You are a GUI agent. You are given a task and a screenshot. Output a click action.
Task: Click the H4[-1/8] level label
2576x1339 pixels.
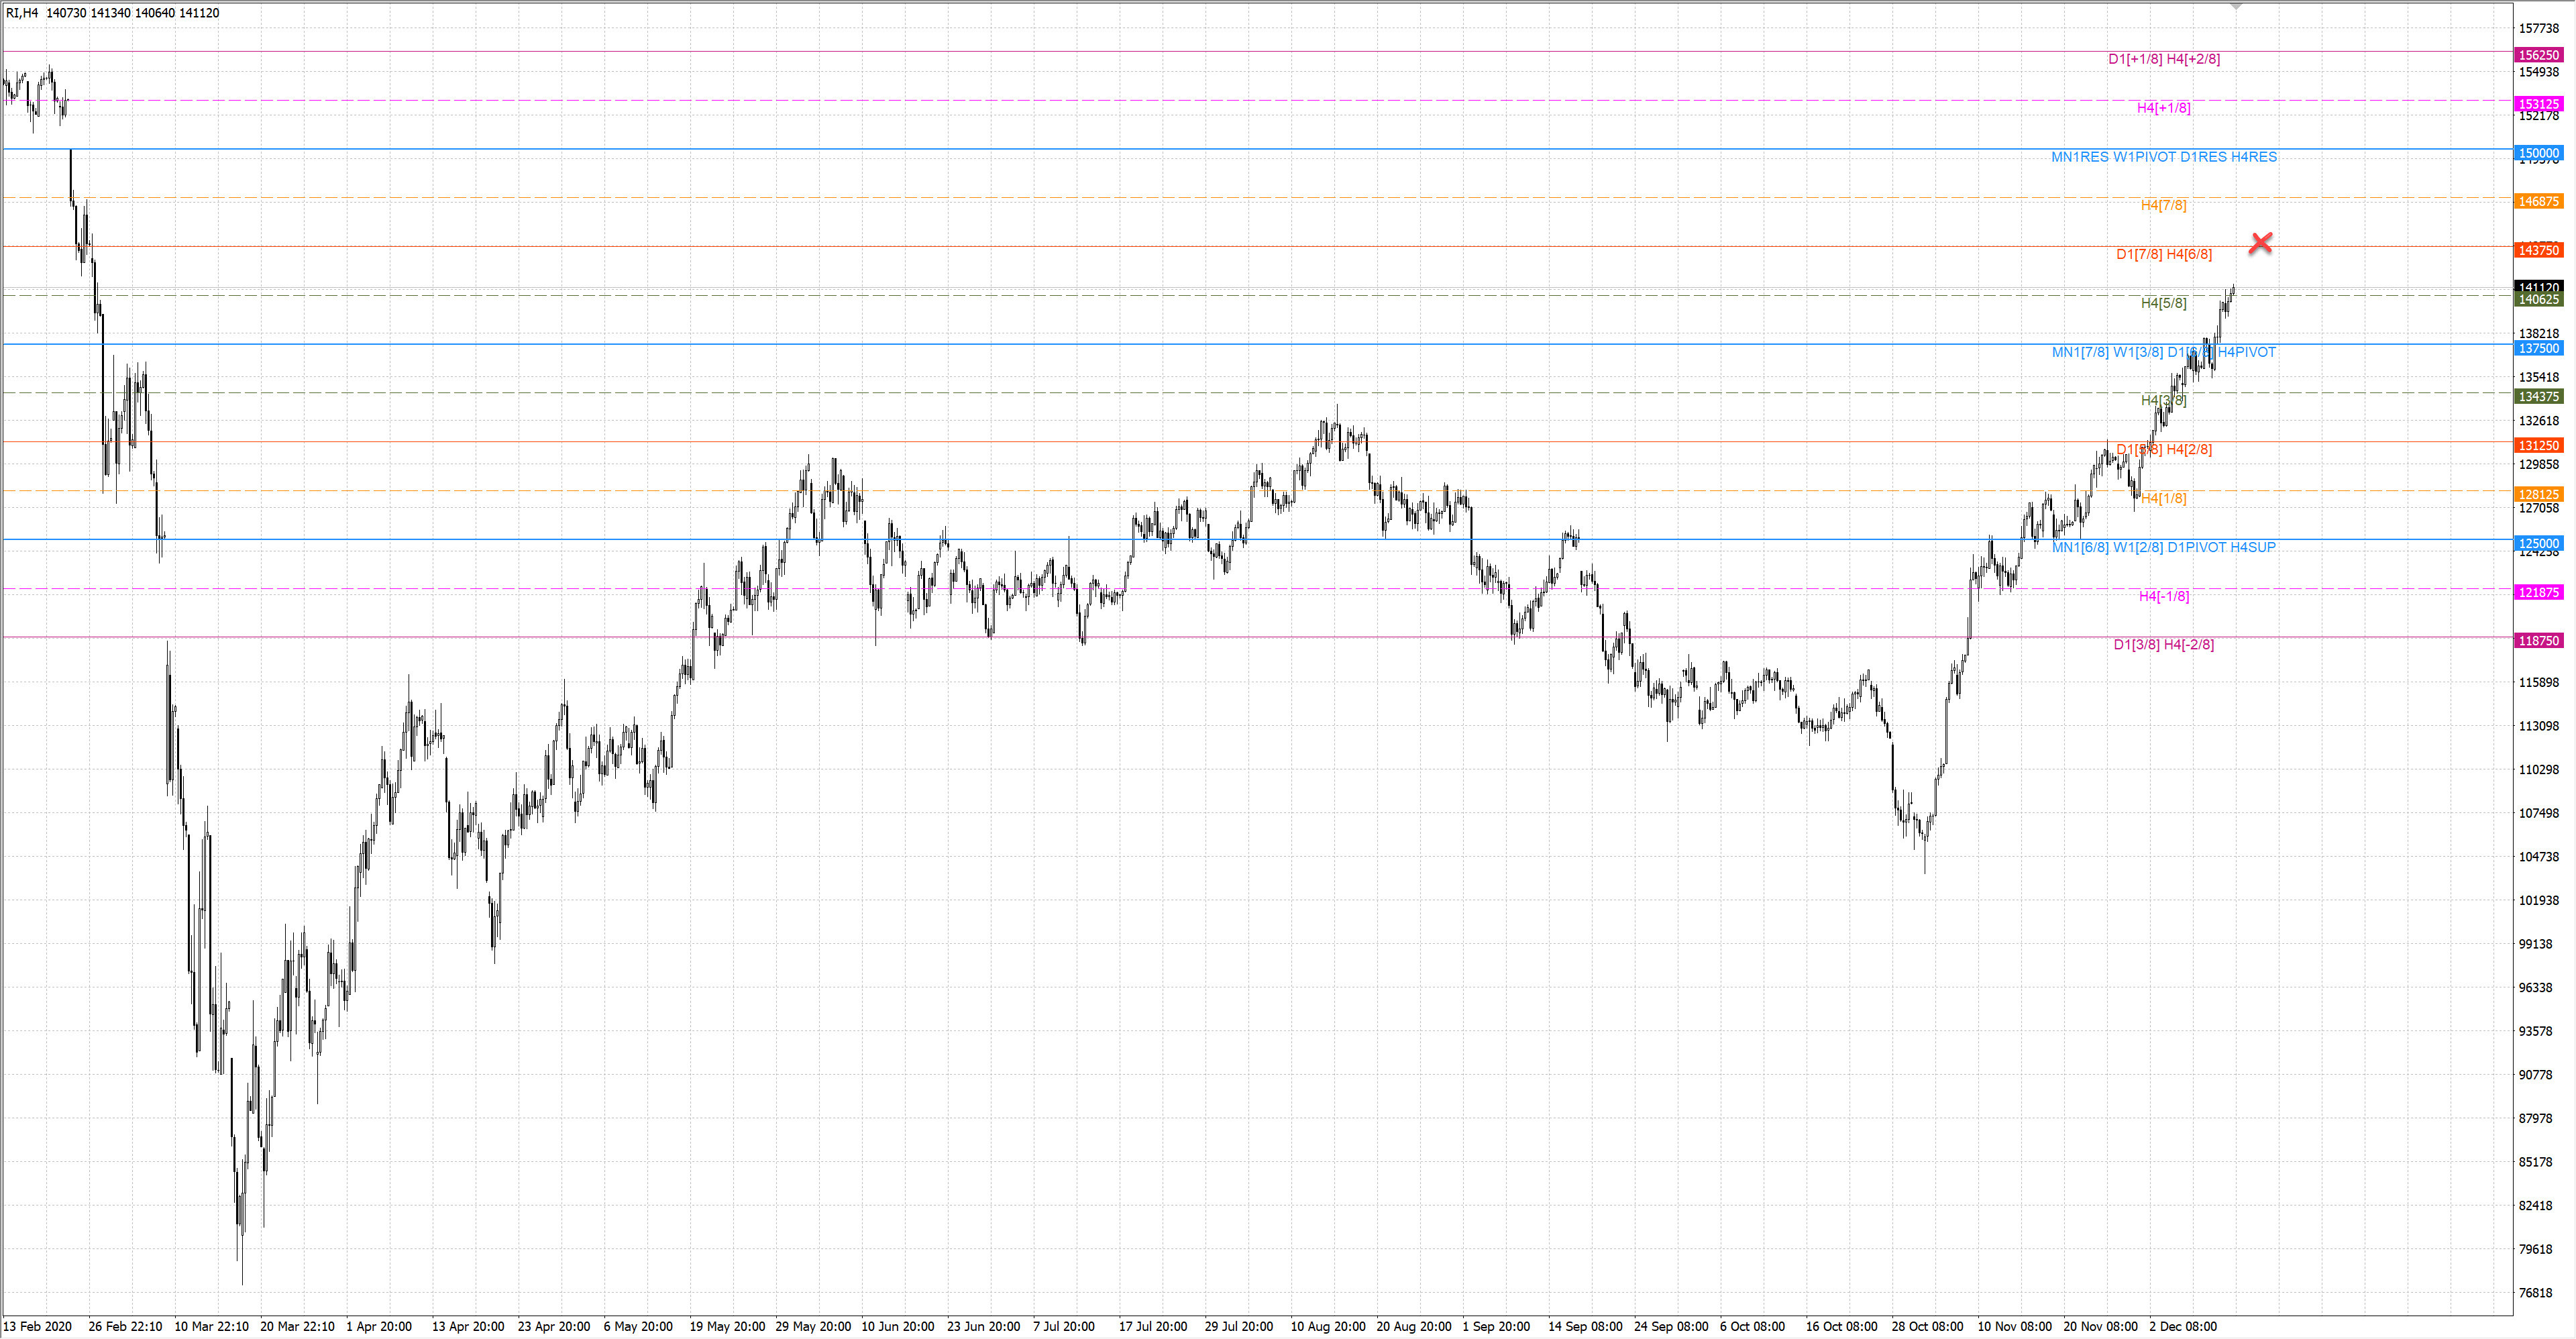coord(2163,596)
